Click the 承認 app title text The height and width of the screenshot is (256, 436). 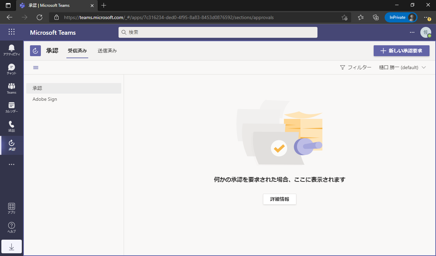[x=52, y=51]
